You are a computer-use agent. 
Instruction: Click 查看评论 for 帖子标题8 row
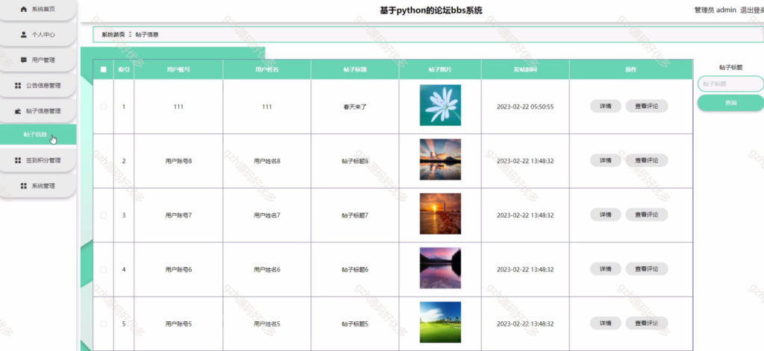pos(647,160)
